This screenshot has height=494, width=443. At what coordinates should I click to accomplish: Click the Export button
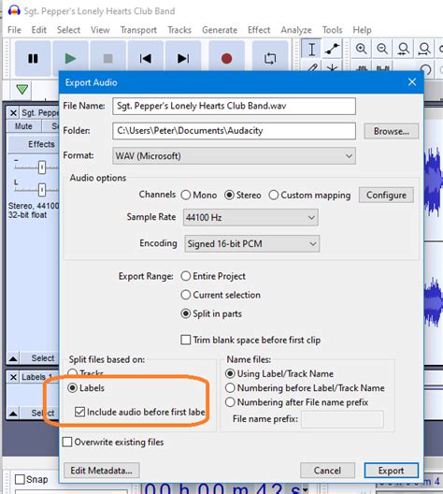pos(391,471)
